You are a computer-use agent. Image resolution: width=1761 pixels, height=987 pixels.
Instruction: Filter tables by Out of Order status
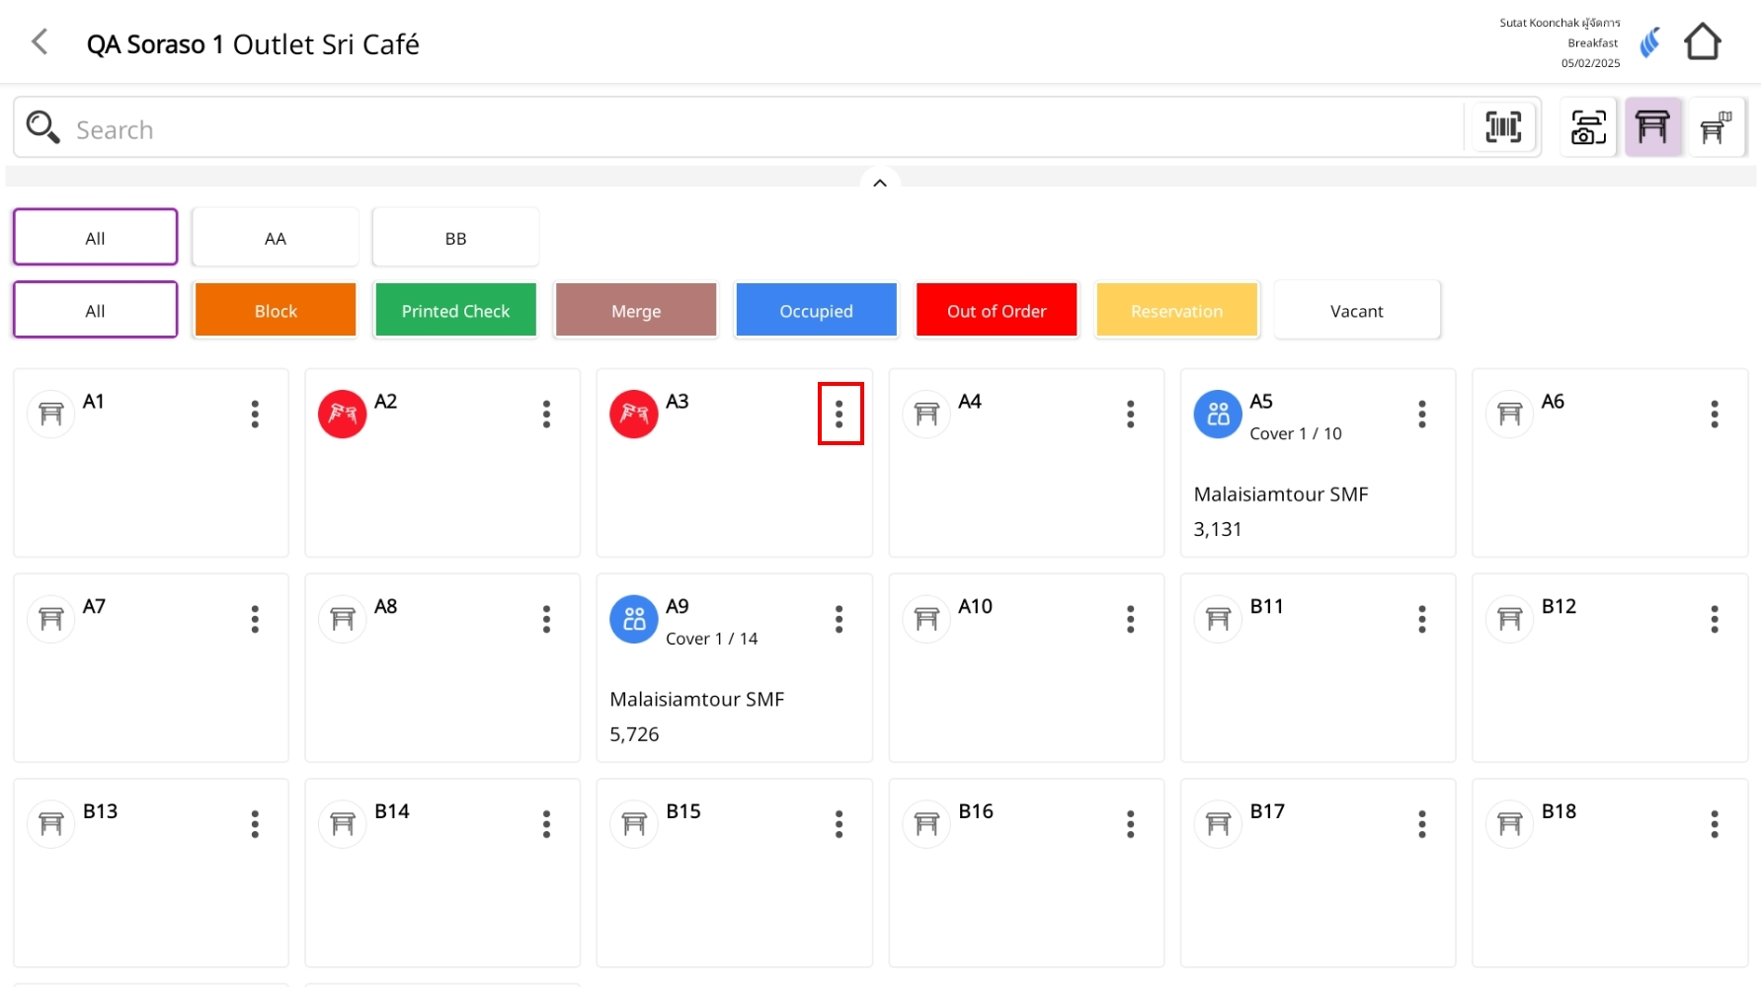point(997,311)
